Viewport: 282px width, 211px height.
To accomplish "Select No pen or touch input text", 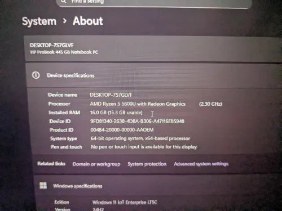I will pos(144,147).
